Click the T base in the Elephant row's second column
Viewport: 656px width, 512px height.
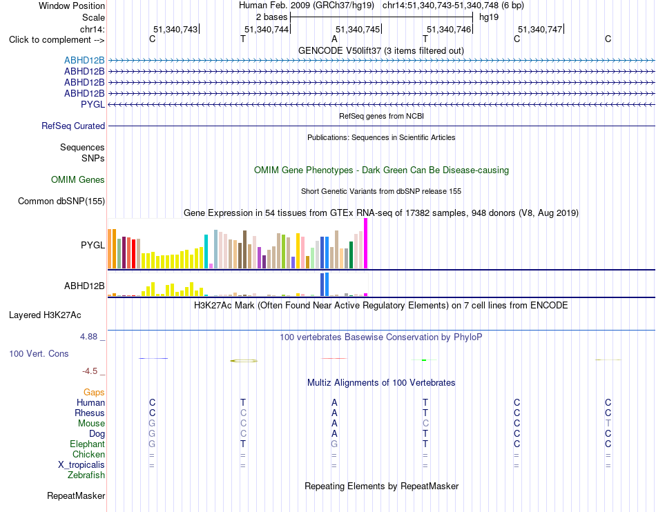[x=243, y=444]
